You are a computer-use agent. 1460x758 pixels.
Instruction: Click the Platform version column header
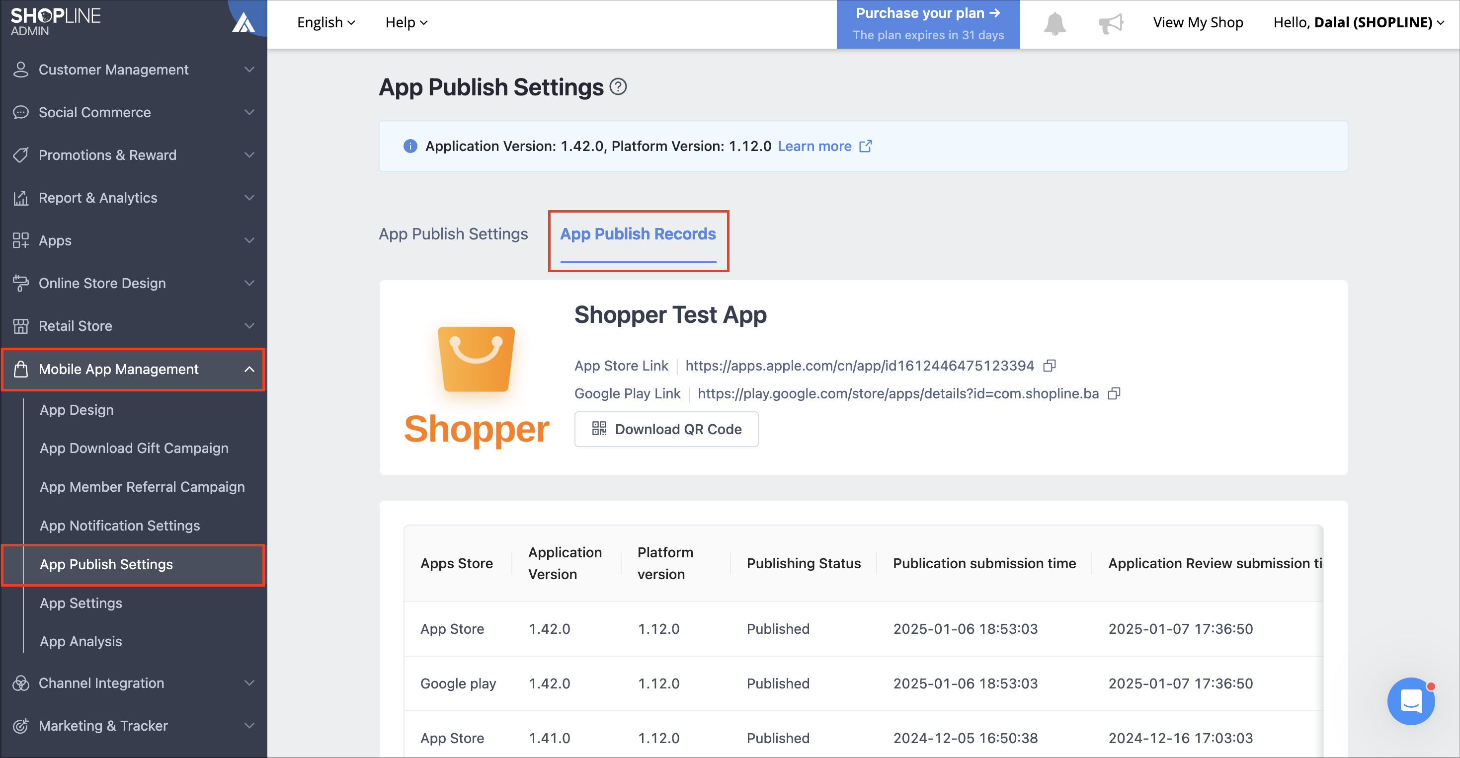665,564
